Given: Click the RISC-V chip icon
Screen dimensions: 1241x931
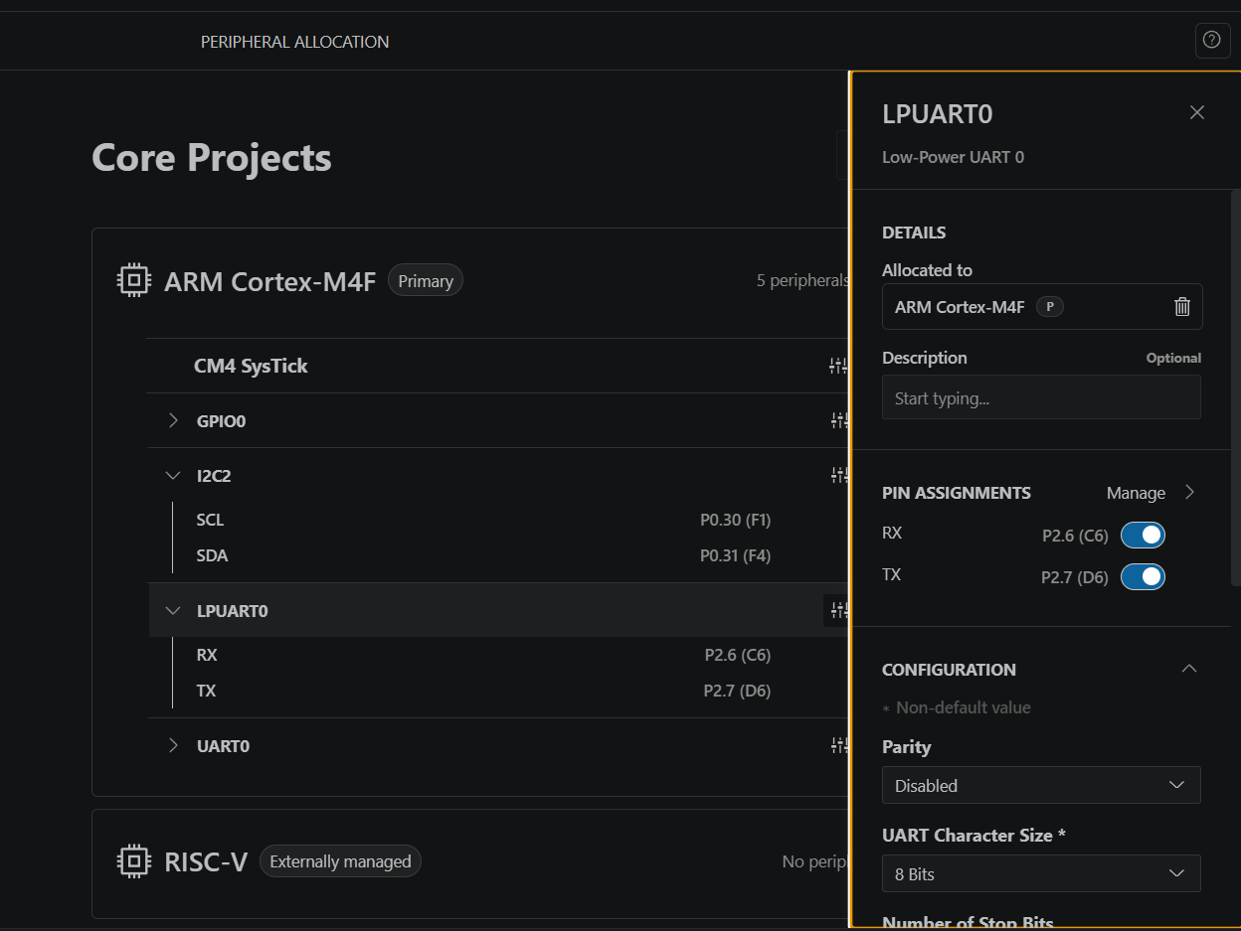Looking at the screenshot, I should (x=133, y=861).
